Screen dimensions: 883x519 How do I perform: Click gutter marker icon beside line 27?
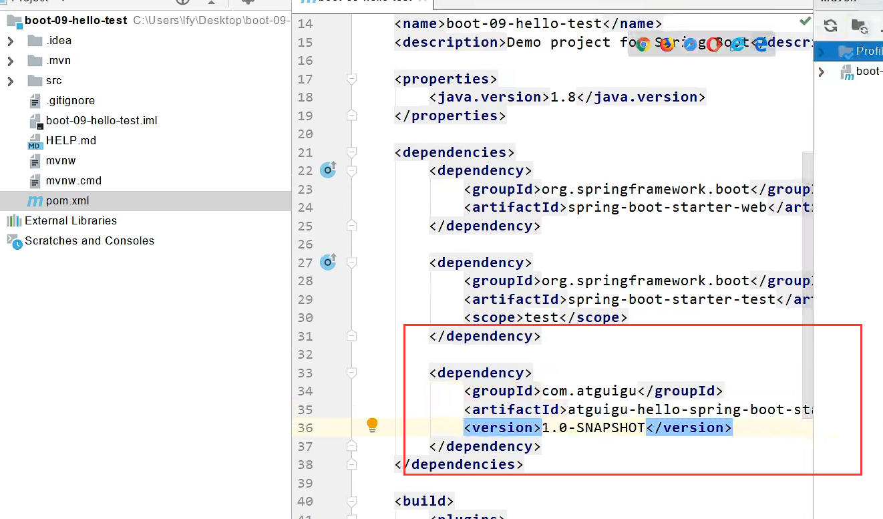click(328, 262)
